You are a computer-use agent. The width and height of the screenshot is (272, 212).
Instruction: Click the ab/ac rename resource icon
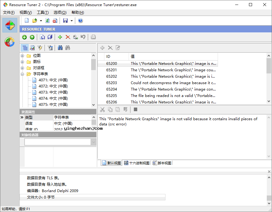click(76, 37)
